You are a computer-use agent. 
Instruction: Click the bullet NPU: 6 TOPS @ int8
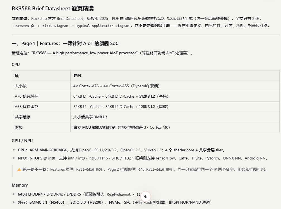[x=143, y=158]
